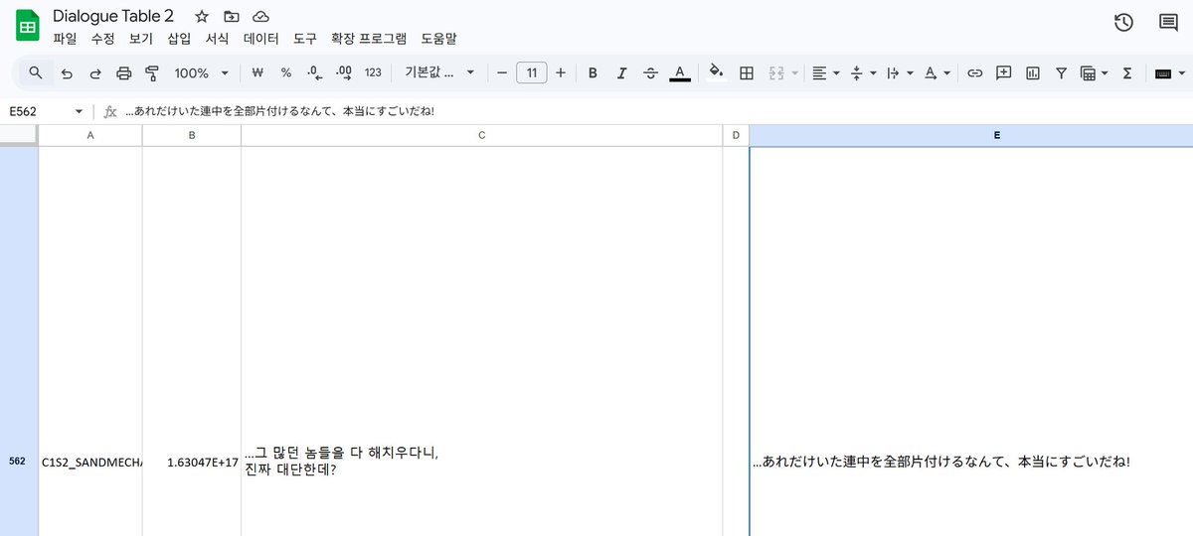This screenshot has width=1193, height=536.
Task: Click the formula bar text
Action: click(279, 111)
